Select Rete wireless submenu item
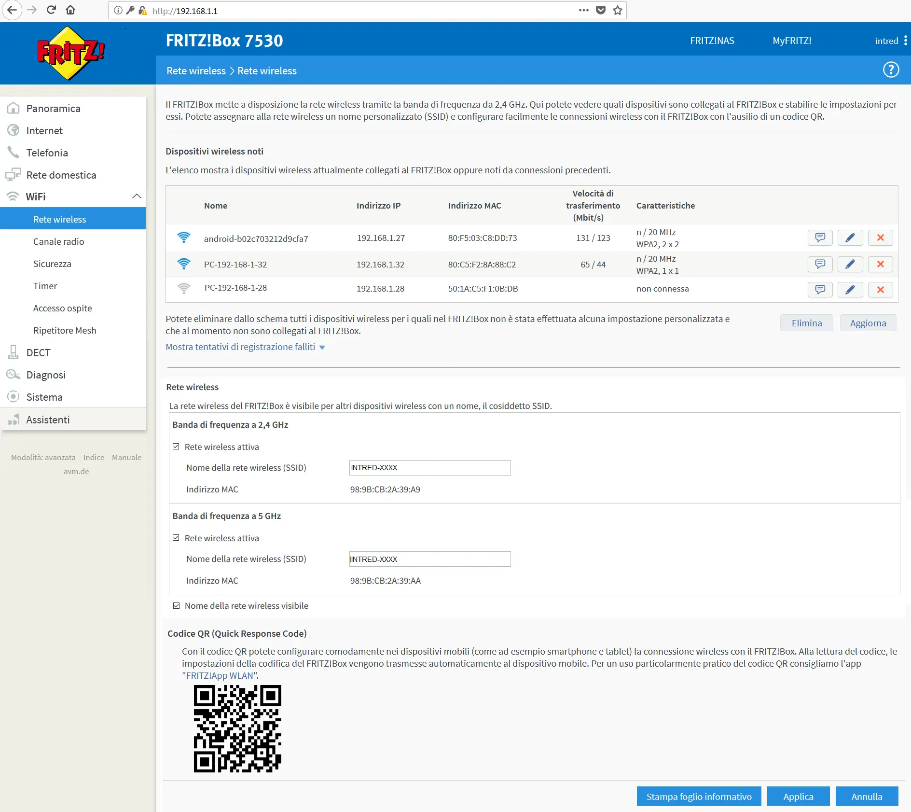Viewport: 911px width, 812px height. [73, 219]
